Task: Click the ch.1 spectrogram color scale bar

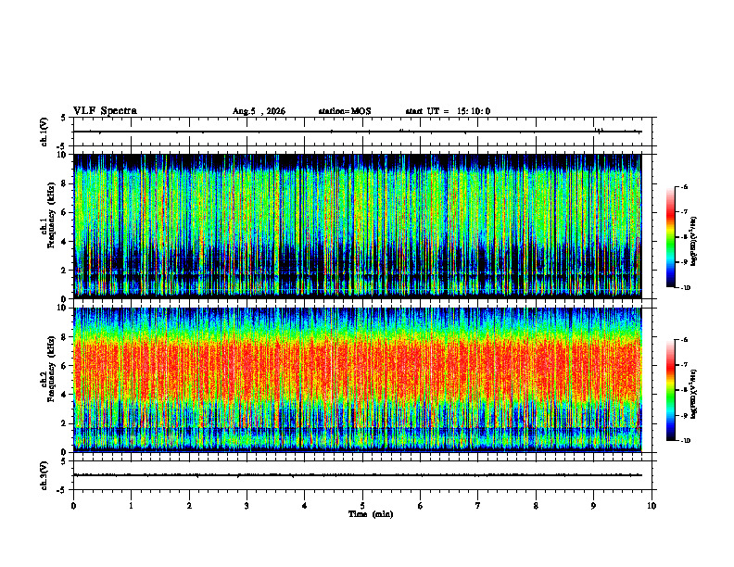Action: [x=670, y=237]
